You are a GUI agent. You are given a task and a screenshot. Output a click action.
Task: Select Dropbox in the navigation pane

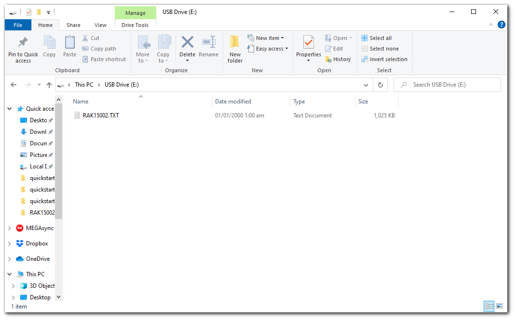(32, 244)
